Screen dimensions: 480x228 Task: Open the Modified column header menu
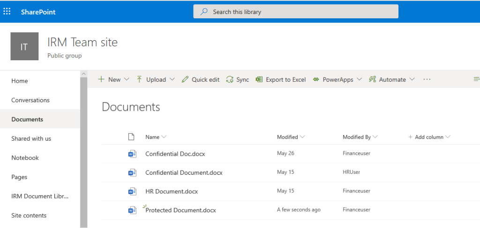(x=291, y=137)
